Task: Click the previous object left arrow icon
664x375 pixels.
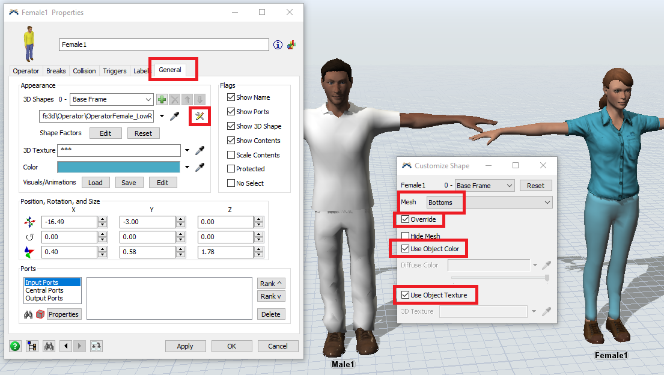Action: (x=66, y=346)
